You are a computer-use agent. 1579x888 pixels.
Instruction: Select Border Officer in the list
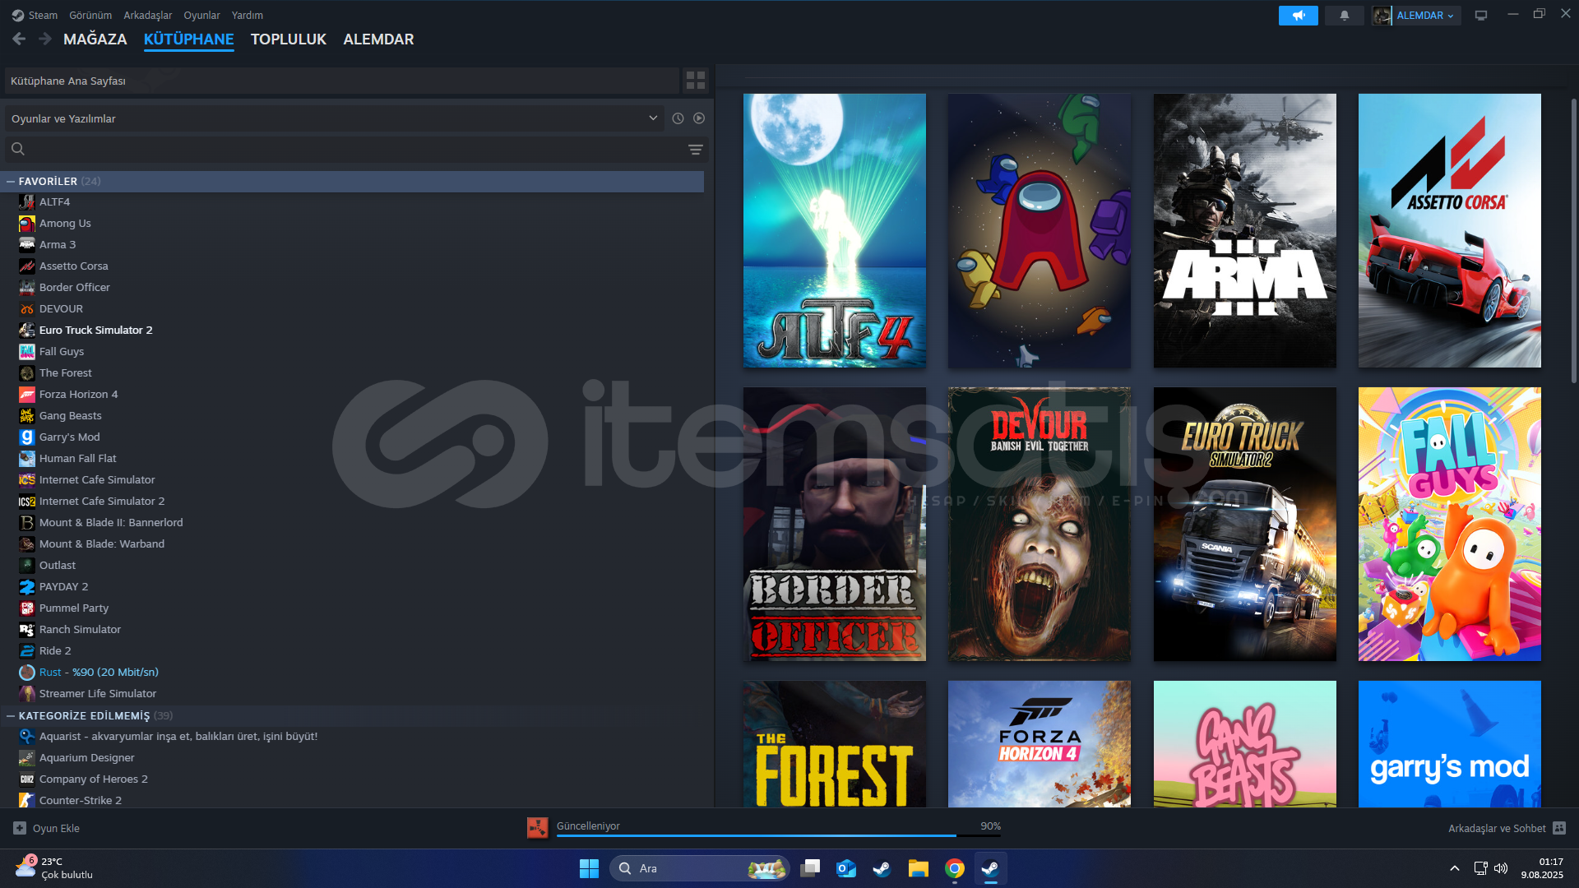[x=74, y=287]
